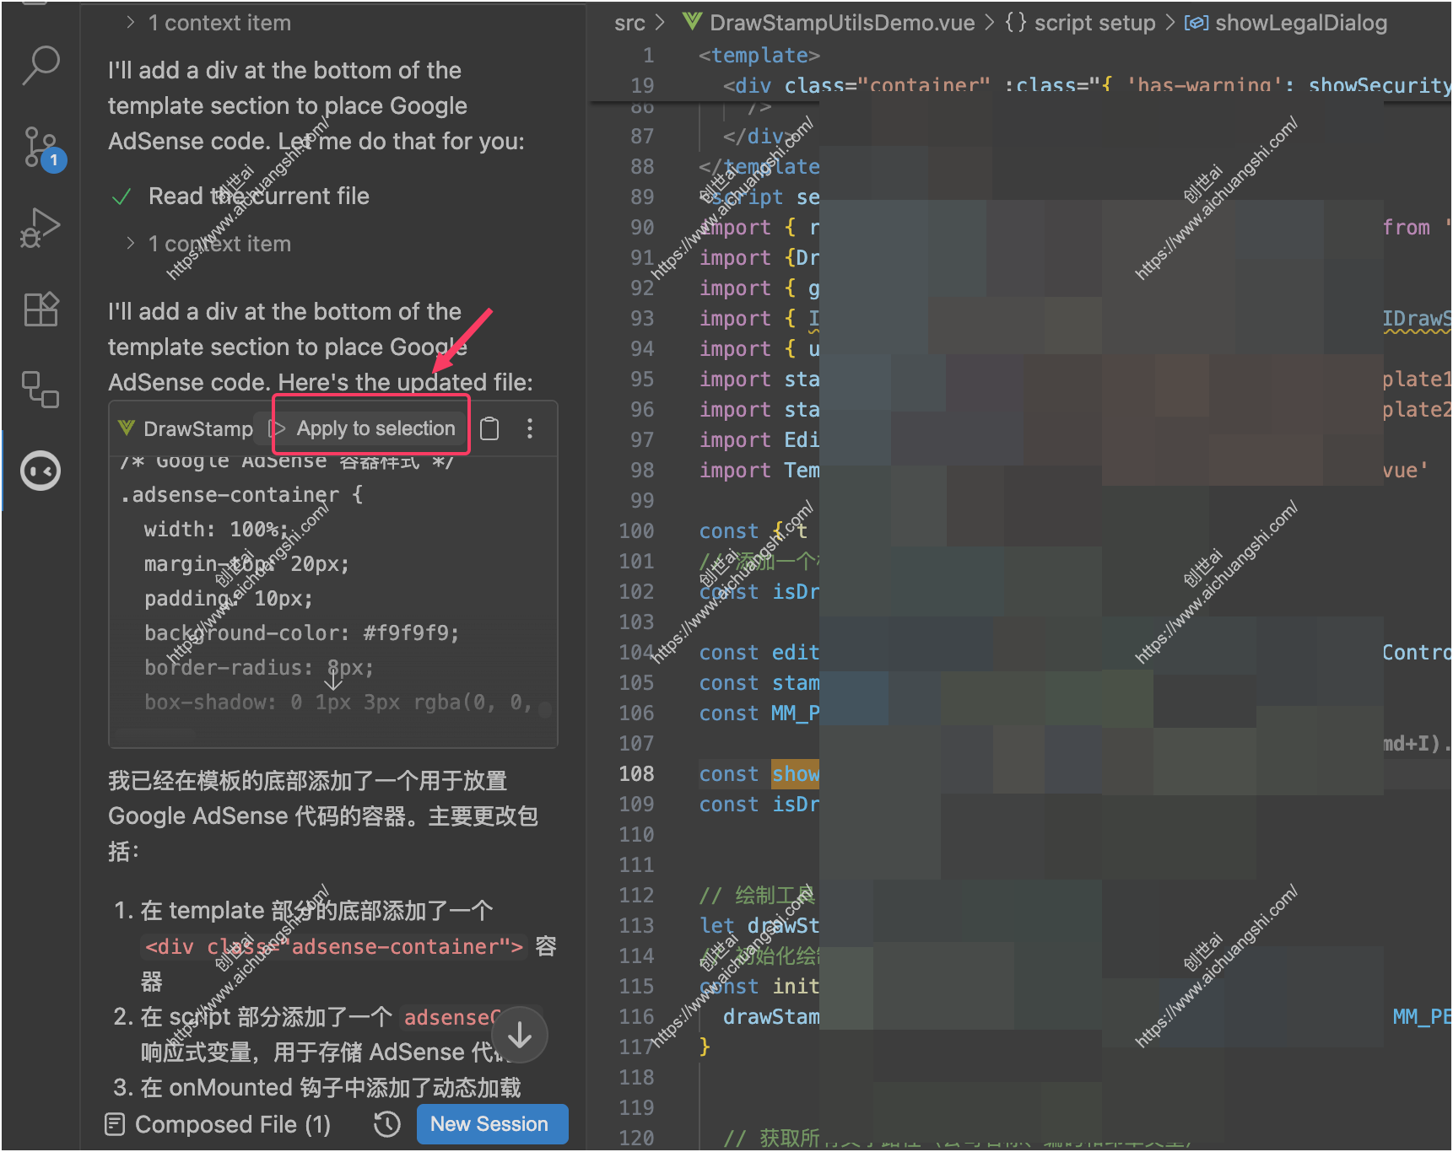The image size is (1453, 1152).
Task: Expand the code block via small down arrow
Action: tap(333, 679)
